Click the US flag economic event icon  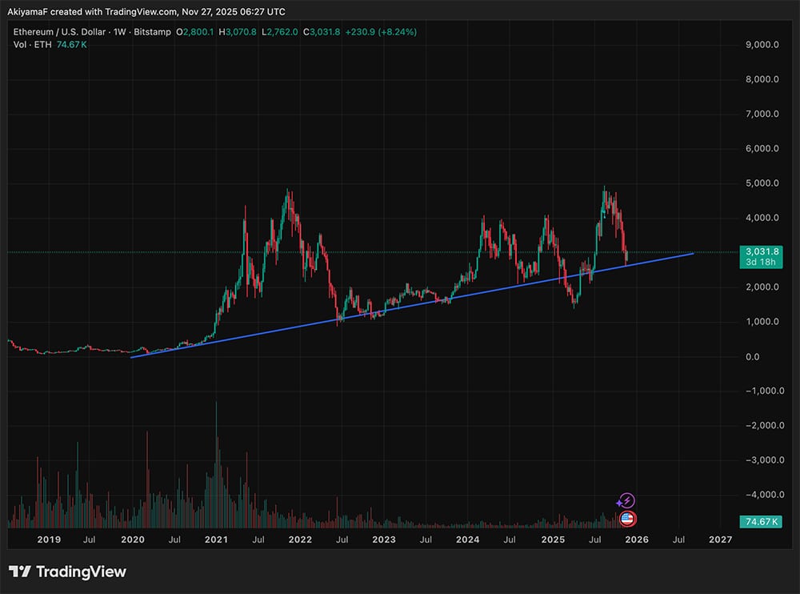pyautogui.click(x=627, y=519)
